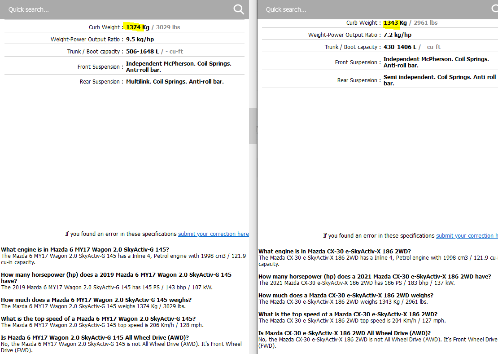Click 'Is Mazda CX-30' All Wheel Drive question
Viewport: 498px width, 354px height.
(345, 333)
